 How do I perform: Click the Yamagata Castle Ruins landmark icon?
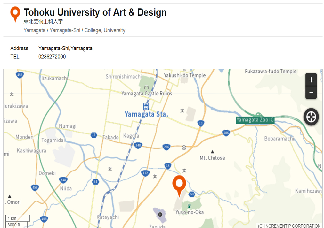point(146,87)
